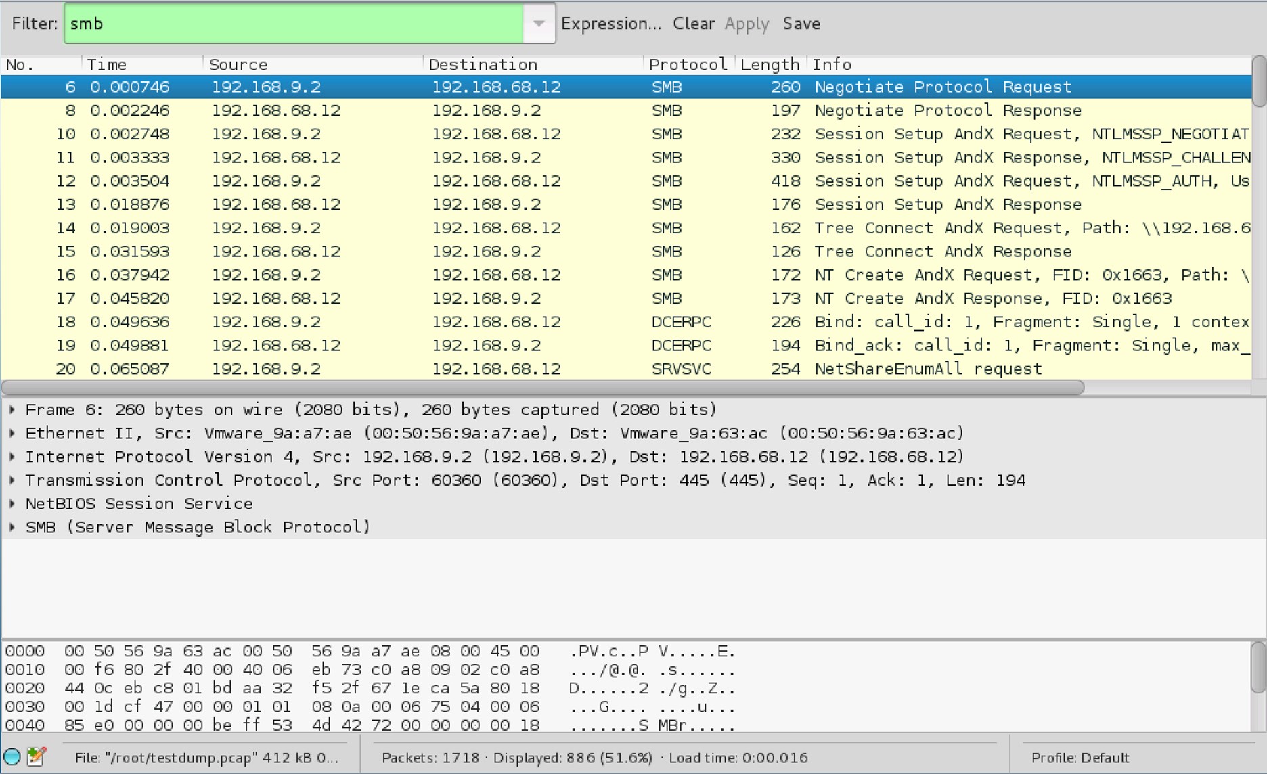Expand the Transmission Control Protocol section

(12, 480)
